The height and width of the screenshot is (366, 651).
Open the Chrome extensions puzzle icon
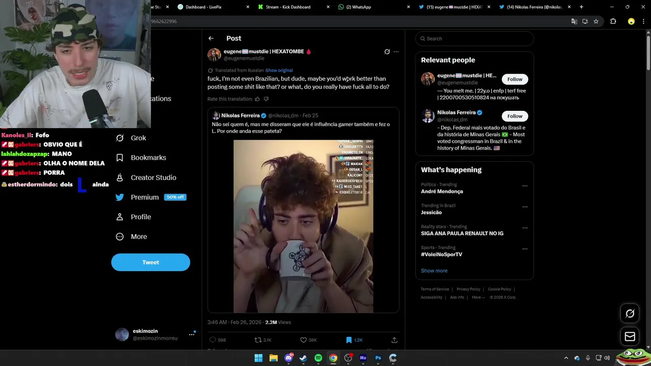tap(613, 21)
